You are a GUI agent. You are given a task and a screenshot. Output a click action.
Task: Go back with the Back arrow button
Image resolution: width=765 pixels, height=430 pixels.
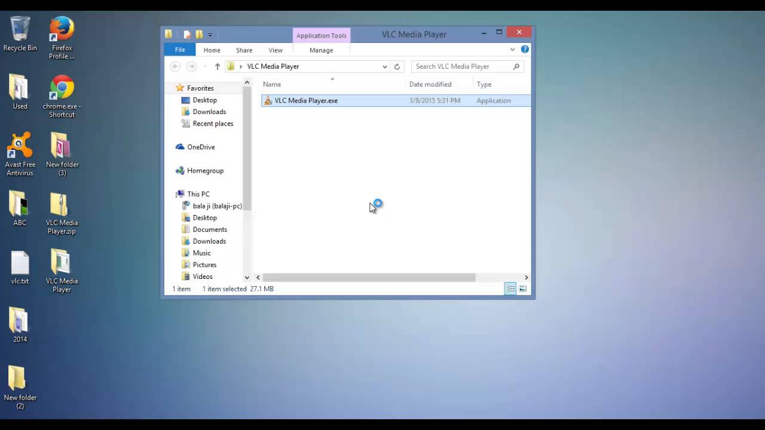coord(175,66)
